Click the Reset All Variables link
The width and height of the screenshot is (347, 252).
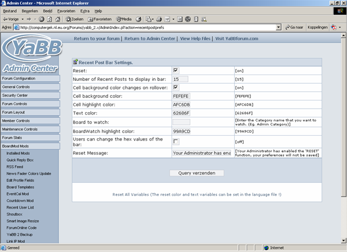pyautogui.click(x=197, y=195)
